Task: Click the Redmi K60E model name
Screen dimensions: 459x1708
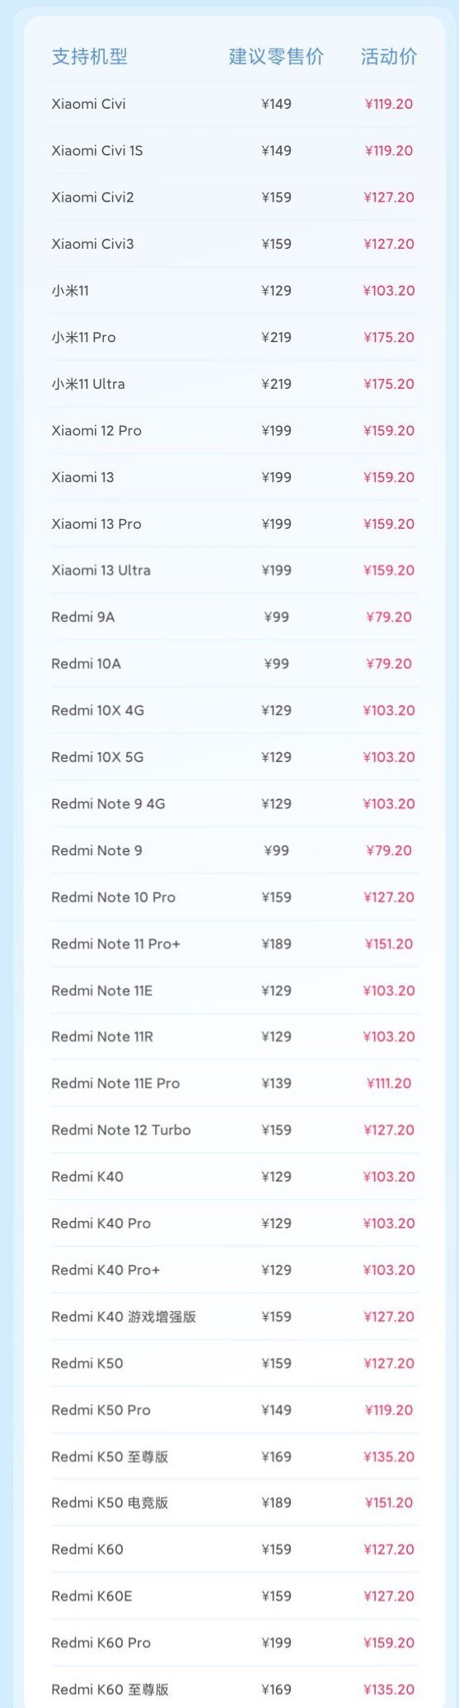Action: [x=91, y=1596]
